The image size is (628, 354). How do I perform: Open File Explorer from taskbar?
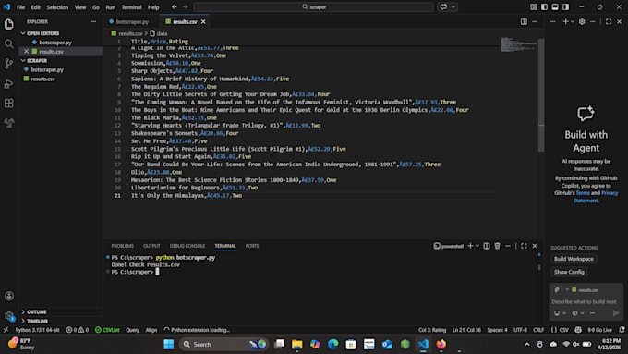coord(296,344)
